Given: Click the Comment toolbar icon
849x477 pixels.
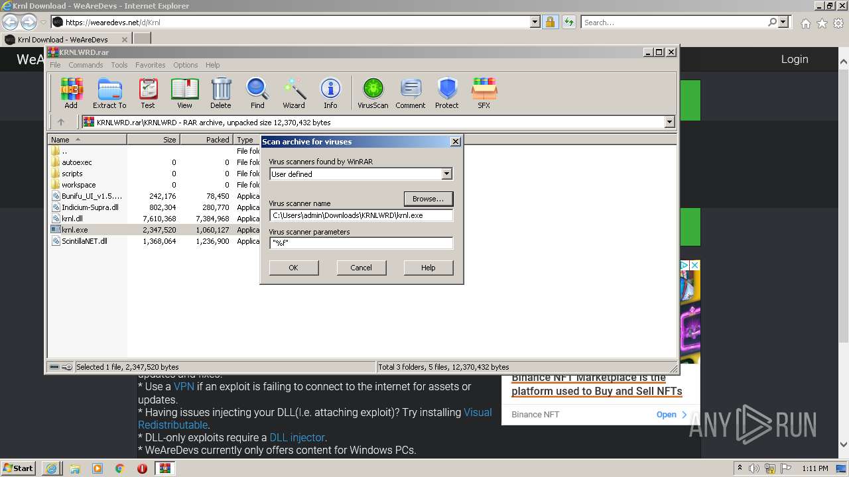Looking at the screenshot, I should click(x=411, y=93).
